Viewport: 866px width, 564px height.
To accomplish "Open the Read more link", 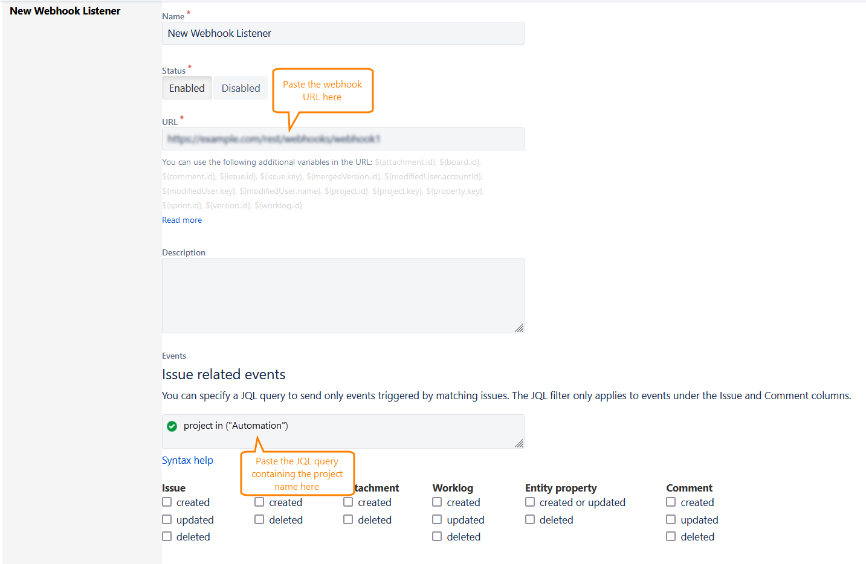I will pos(182,220).
